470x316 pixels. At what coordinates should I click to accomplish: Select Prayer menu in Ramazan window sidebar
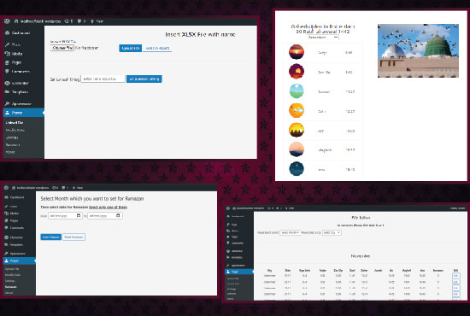pos(19,260)
